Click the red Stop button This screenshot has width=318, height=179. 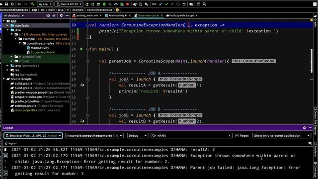click(128, 4)
